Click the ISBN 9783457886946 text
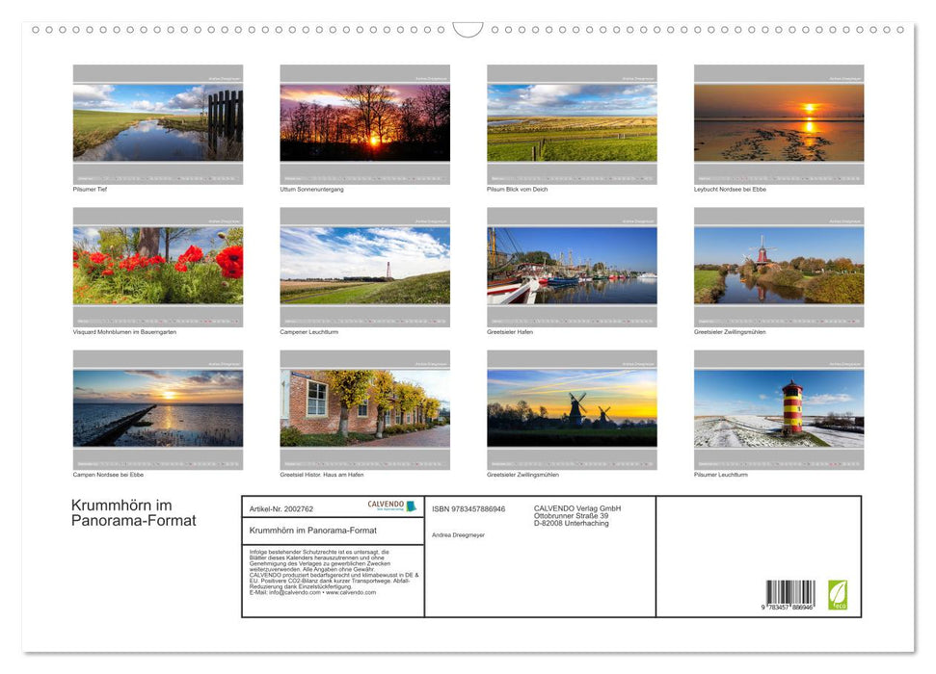936x674 pixels. click(468, 508)
